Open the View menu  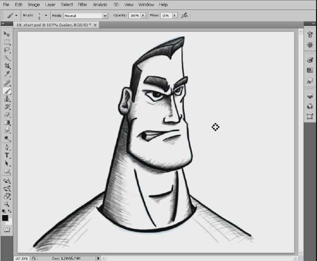pos(129,4)
